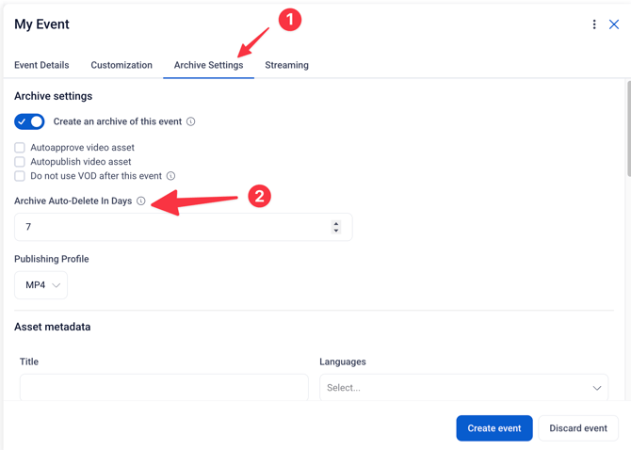Go to the Streaming tab

pos(286,65)
